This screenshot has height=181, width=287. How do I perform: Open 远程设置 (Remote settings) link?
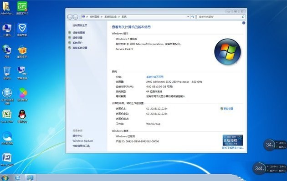pos(77,38)
